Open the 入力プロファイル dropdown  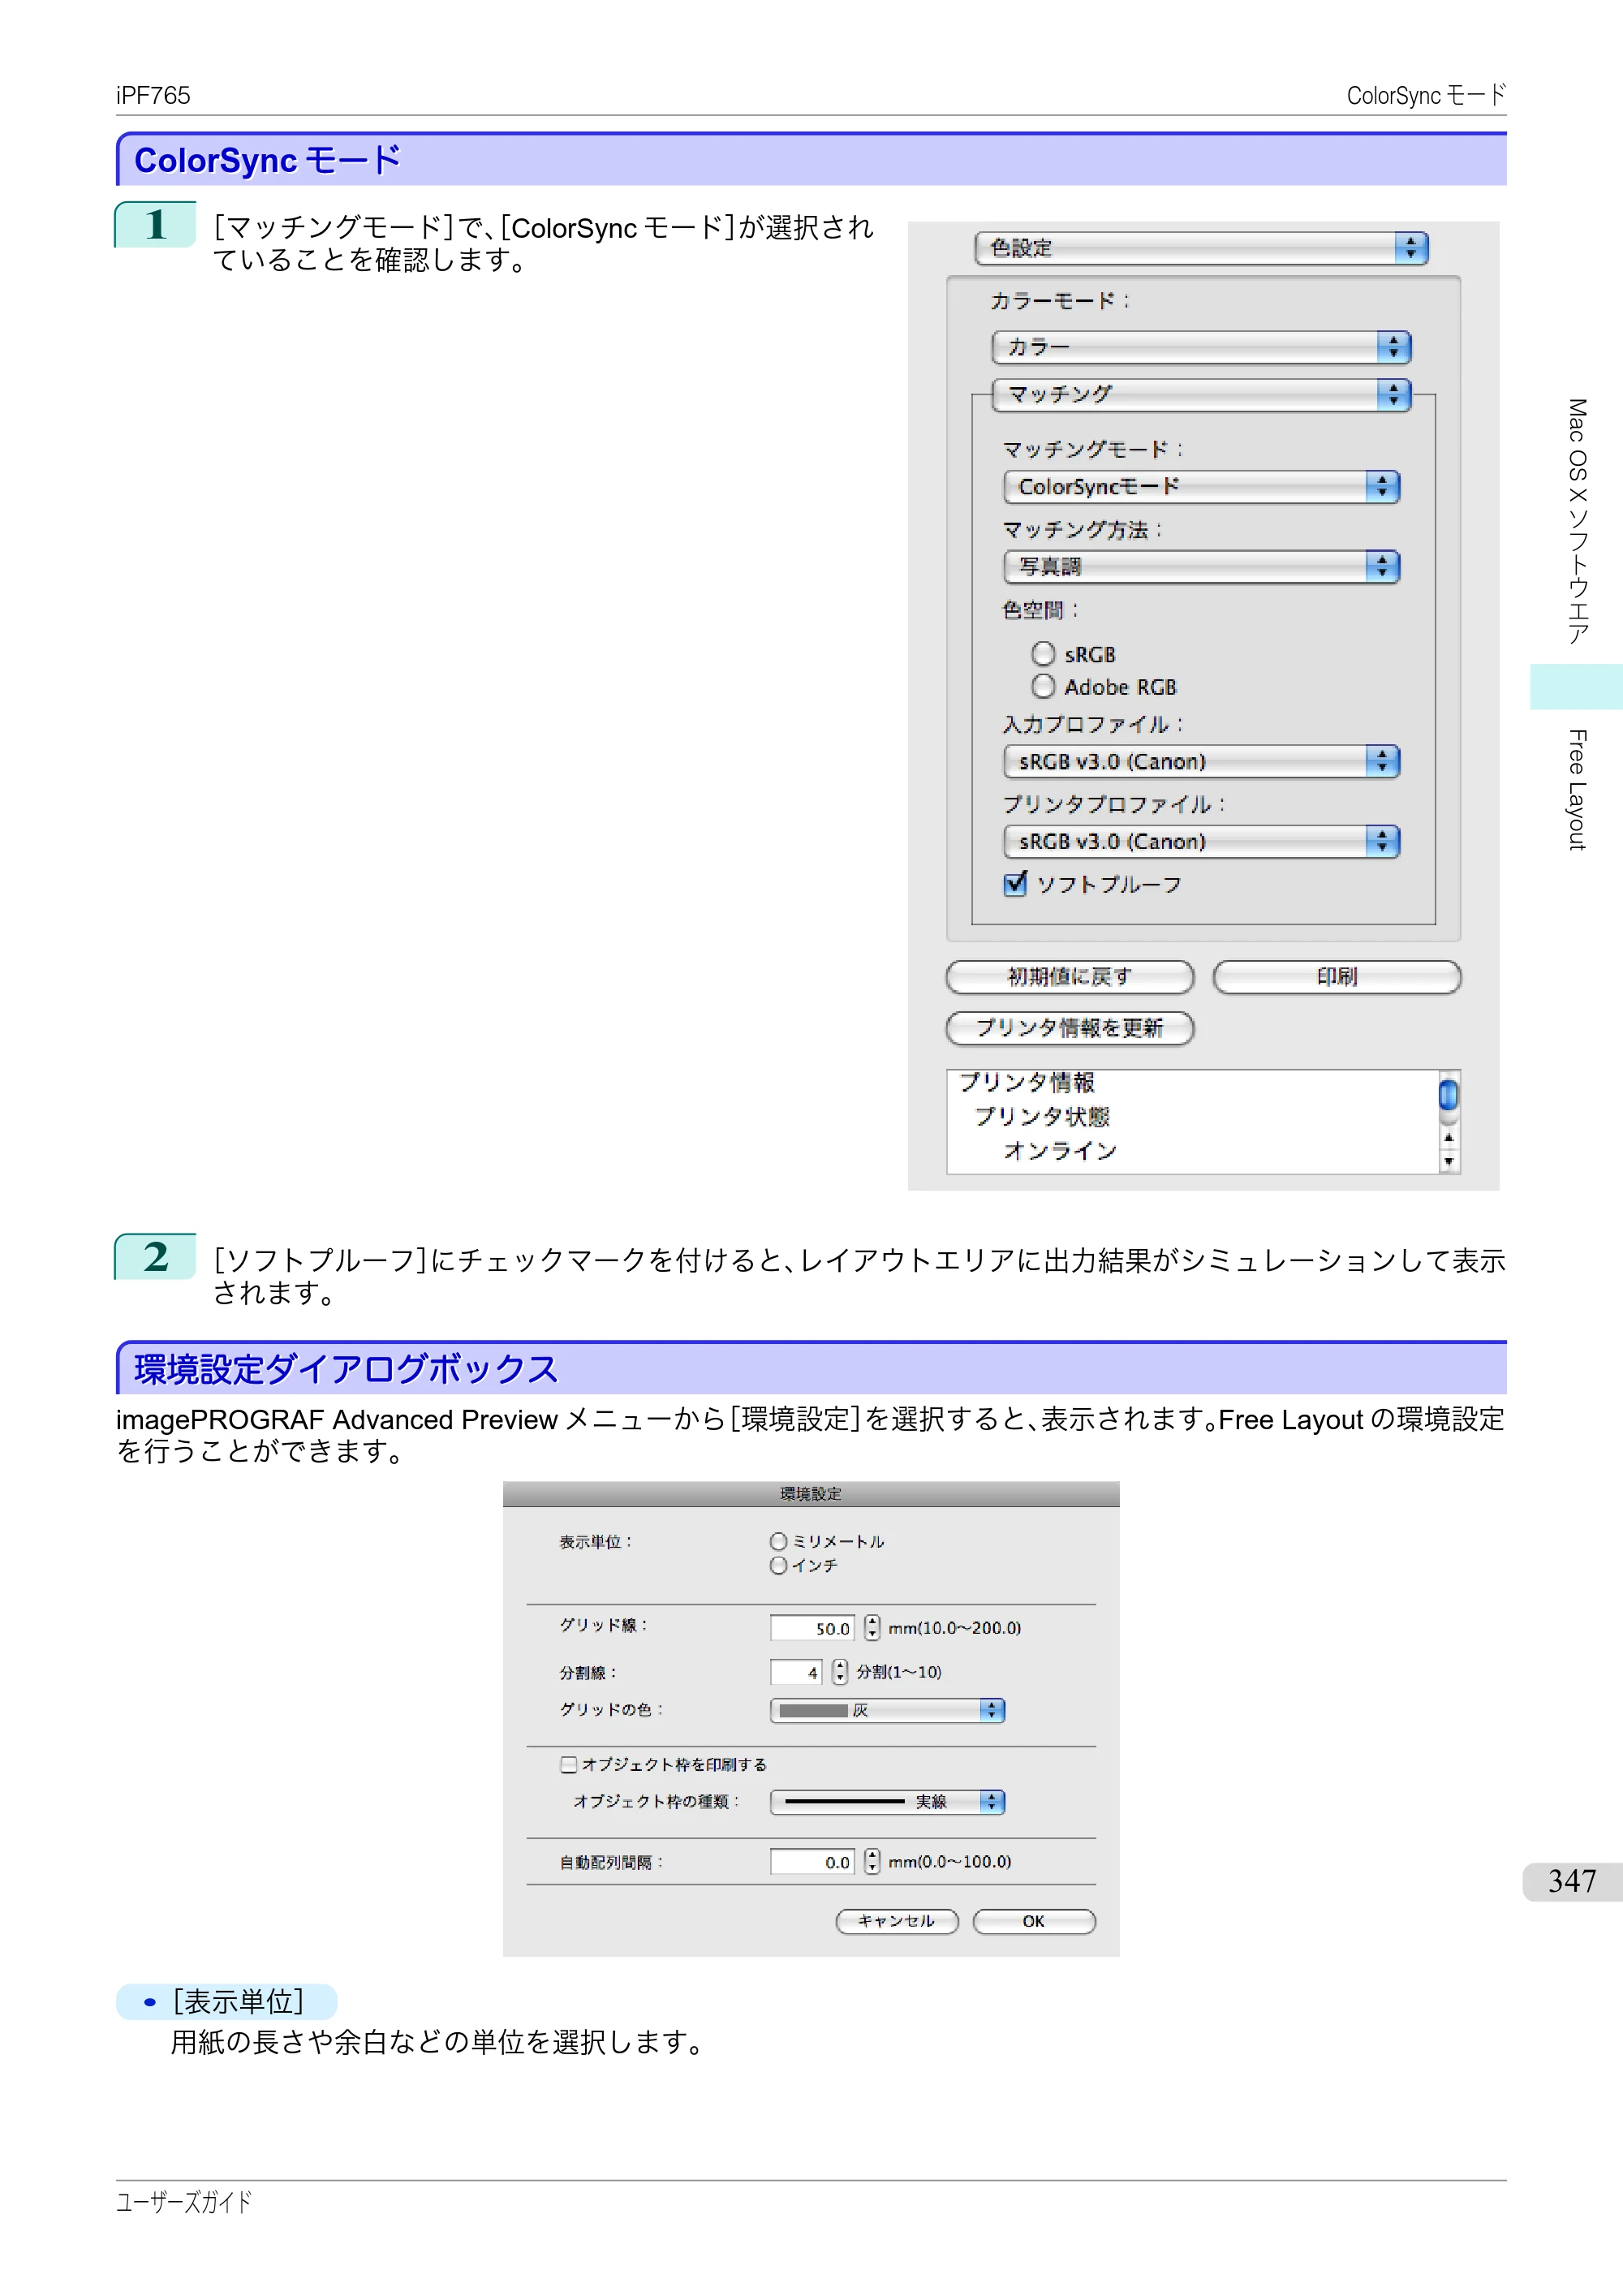click(1201, 762)
